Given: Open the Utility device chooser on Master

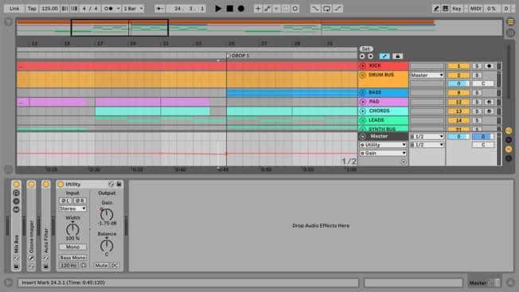Looking at the screenshot, I should (383, 145).
